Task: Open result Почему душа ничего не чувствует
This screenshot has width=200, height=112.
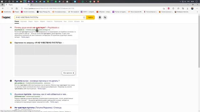Action: (x=37, y=28)
